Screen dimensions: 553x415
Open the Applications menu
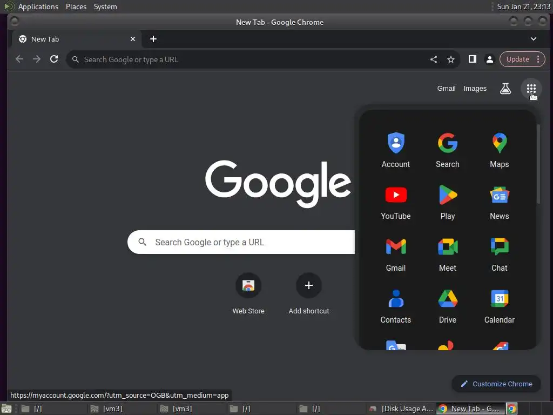(38, 6)
